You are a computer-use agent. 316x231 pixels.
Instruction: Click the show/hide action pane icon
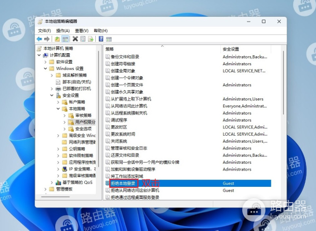pyautogui.click(x=109, y=39)
